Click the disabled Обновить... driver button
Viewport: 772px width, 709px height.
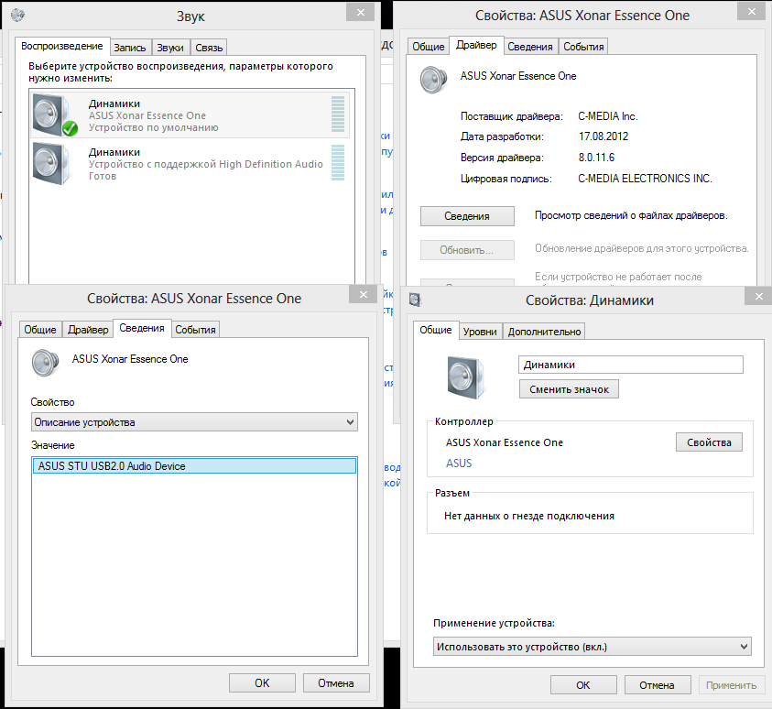(x=467, y=250)
